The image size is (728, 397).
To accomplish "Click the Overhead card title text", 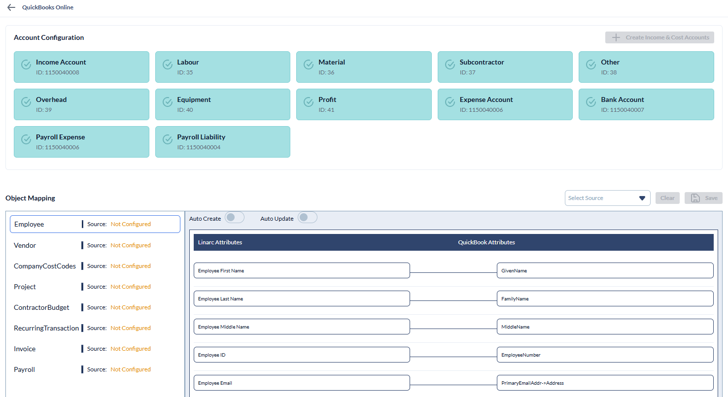I will point(51,99).
